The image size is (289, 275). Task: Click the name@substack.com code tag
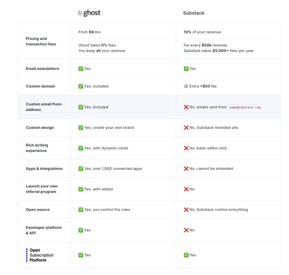[245, 107]
